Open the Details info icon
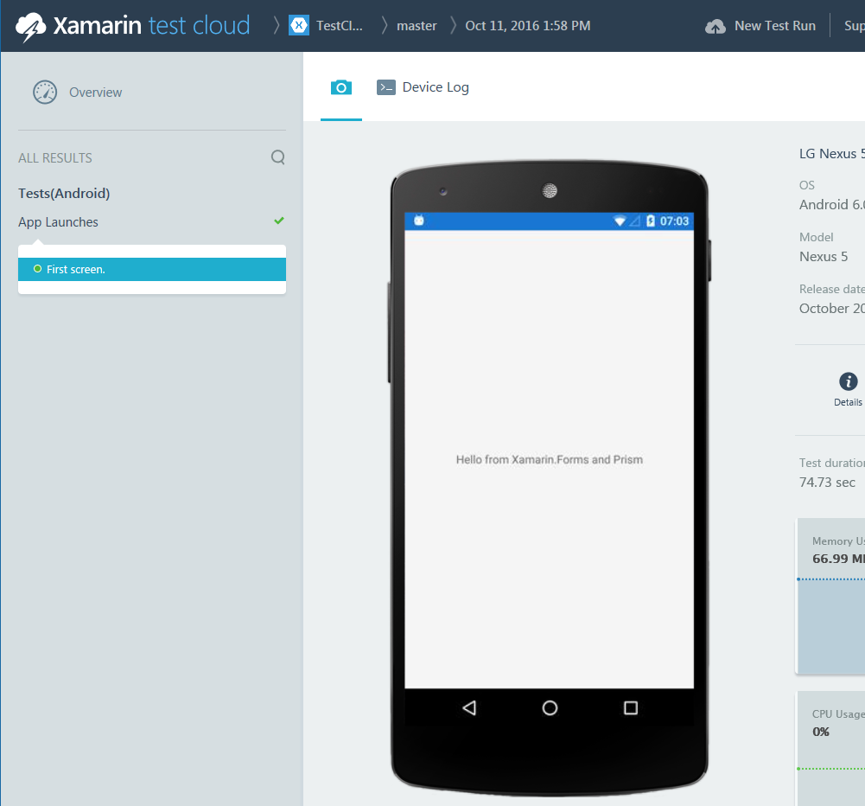Image resolution: width=865 pixels, height=806 pixels. click(848, 381)
